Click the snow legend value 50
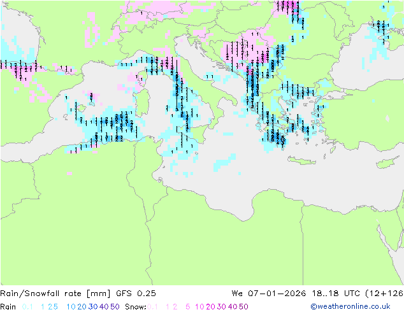Screen dimensions: 404x312 (x=243, y=307)
